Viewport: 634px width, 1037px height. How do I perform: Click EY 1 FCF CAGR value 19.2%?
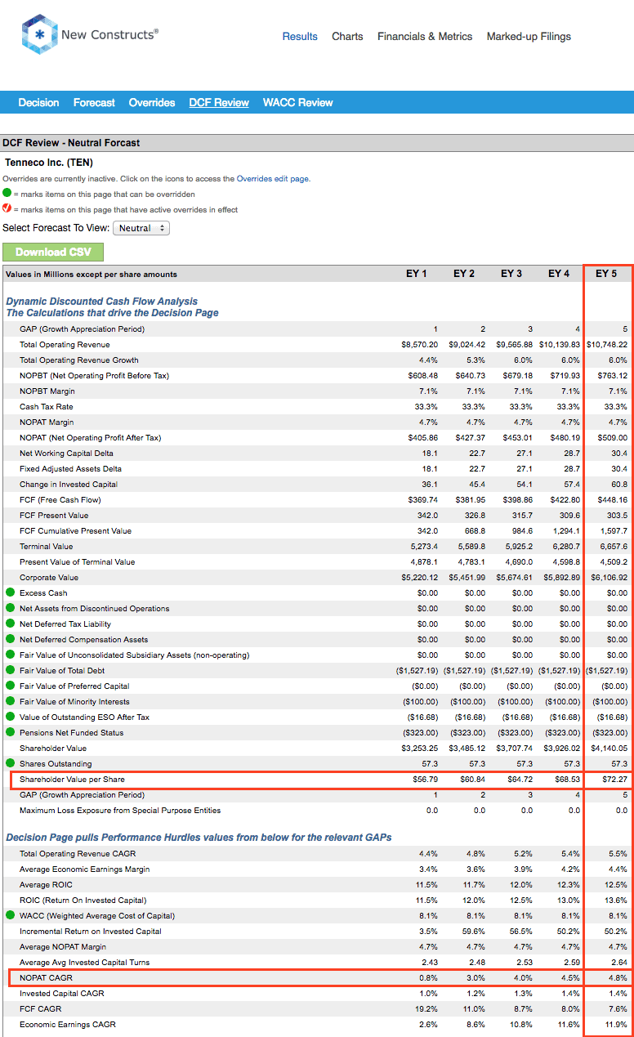coord(427,1008)
